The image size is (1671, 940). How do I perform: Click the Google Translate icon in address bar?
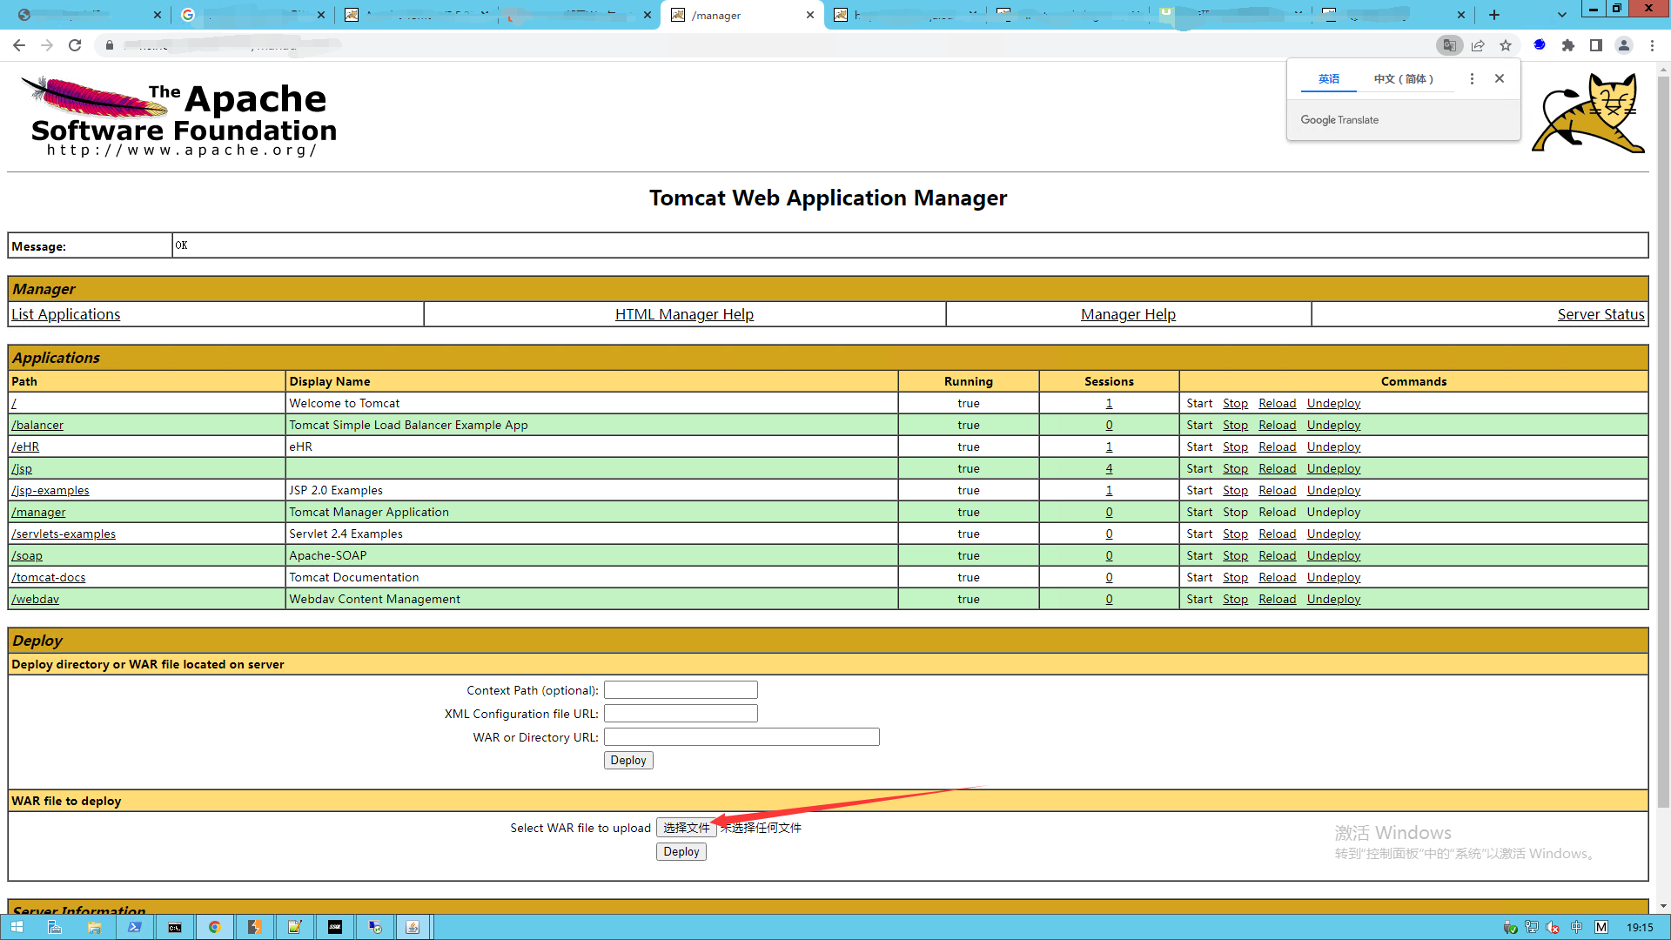click(1449, 45)
